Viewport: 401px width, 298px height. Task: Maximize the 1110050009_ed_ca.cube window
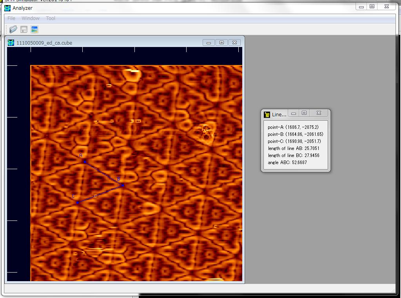[221, 43]
